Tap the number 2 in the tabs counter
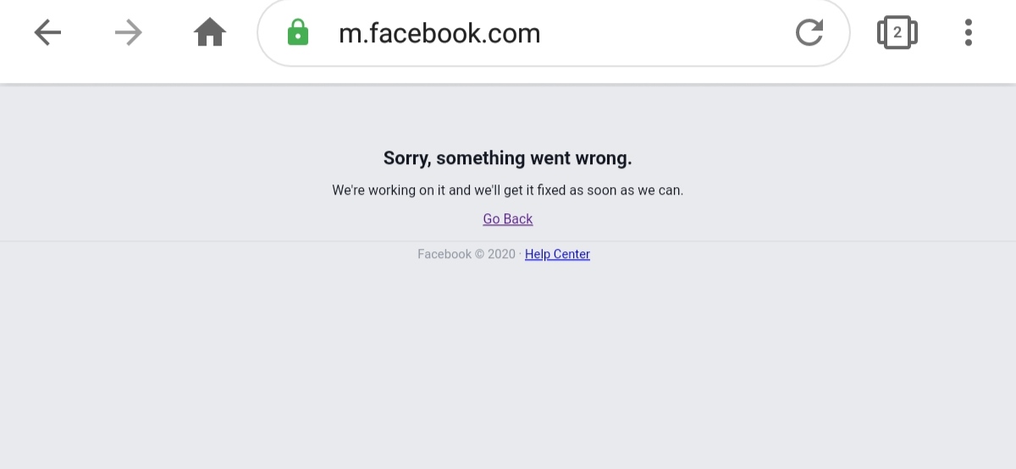The height and width of the screenshot is (469, 1016). (897, 33)
